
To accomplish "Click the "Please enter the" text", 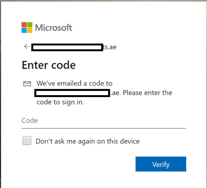I will point(148,93).
